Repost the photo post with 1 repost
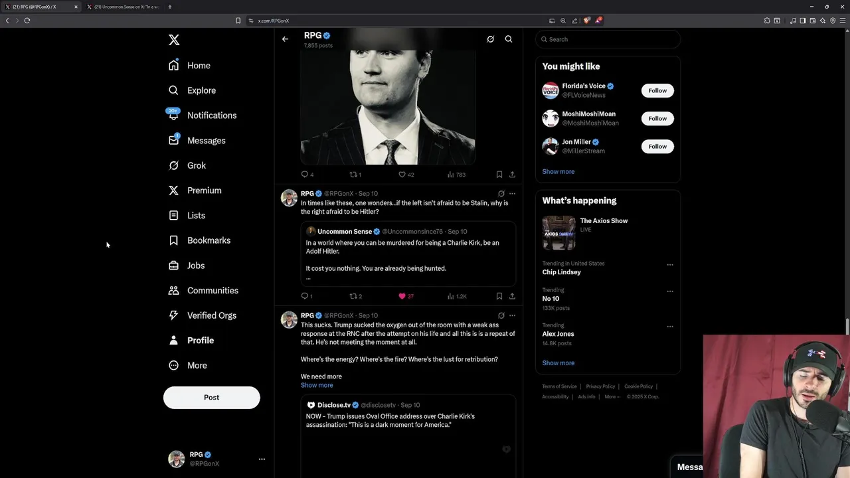Viewport: 850px width, 478px height. pos(355,175)
